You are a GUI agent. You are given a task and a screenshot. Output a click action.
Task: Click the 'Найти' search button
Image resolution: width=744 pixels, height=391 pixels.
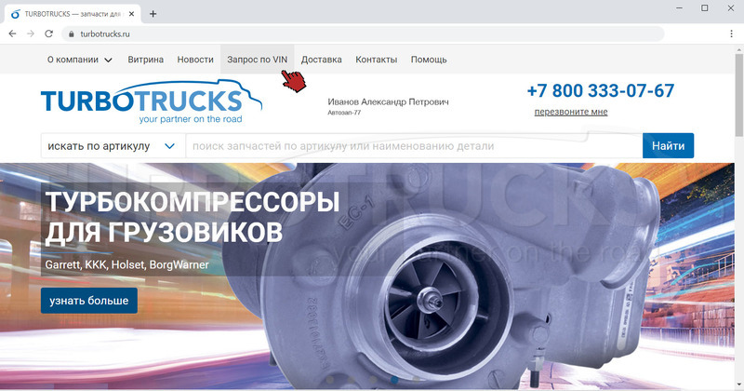(x=668, y=146)
